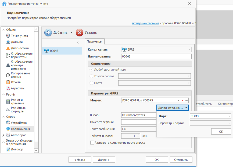Open the Группа портов combo box

point(154,76)
